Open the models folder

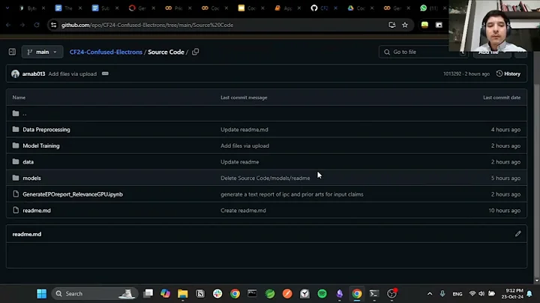(x=31, y=178)
